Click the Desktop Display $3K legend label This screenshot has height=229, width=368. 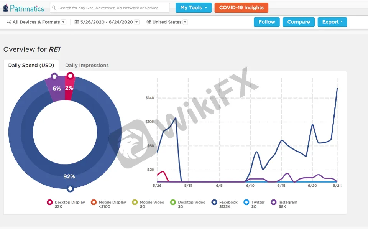pos(70,204)
